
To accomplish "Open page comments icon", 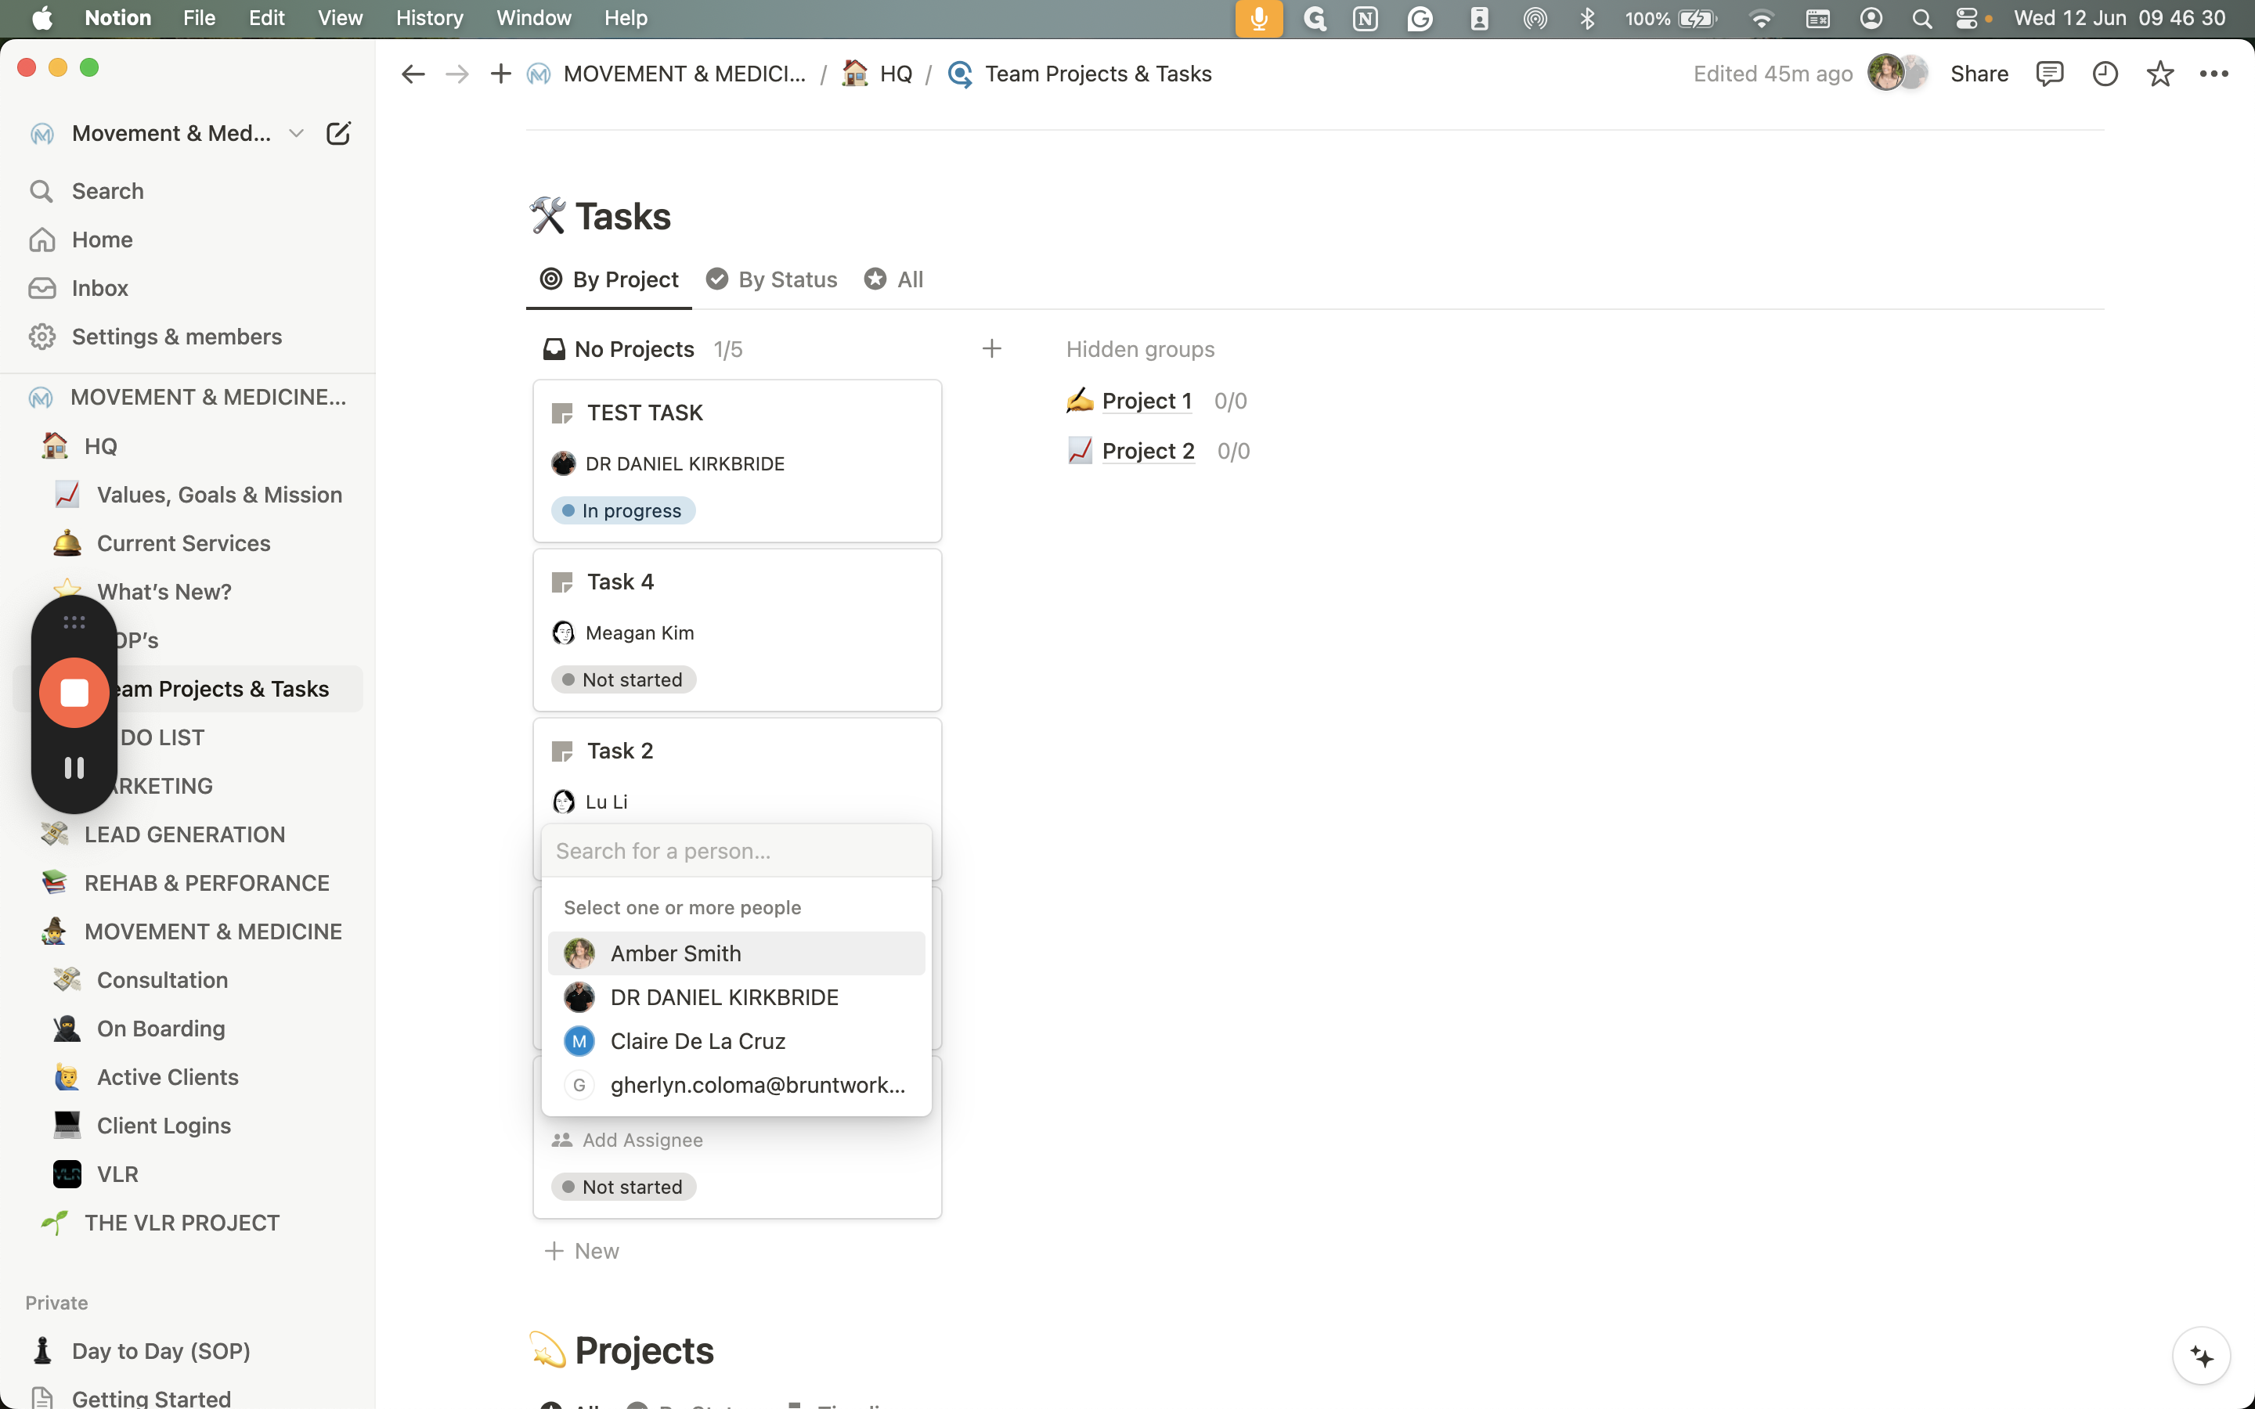I will click(2049, 74).
